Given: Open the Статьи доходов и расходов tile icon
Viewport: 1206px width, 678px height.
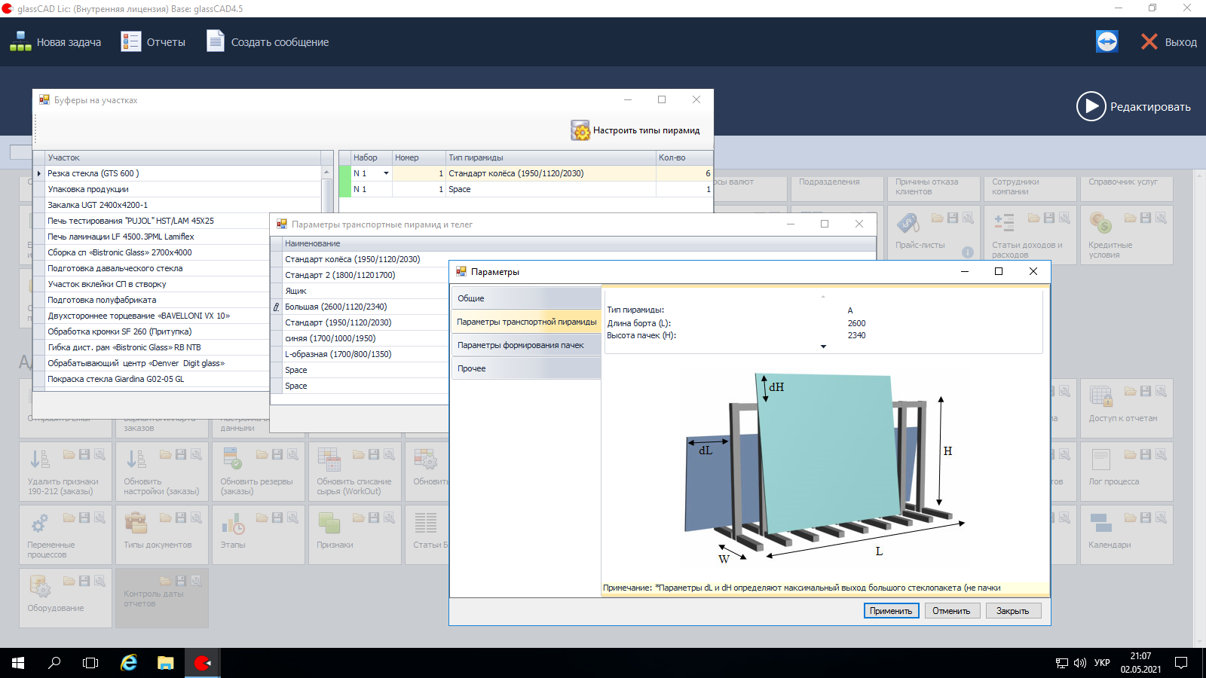Looking at the screenshot, I should click(x=1004, y=223).
